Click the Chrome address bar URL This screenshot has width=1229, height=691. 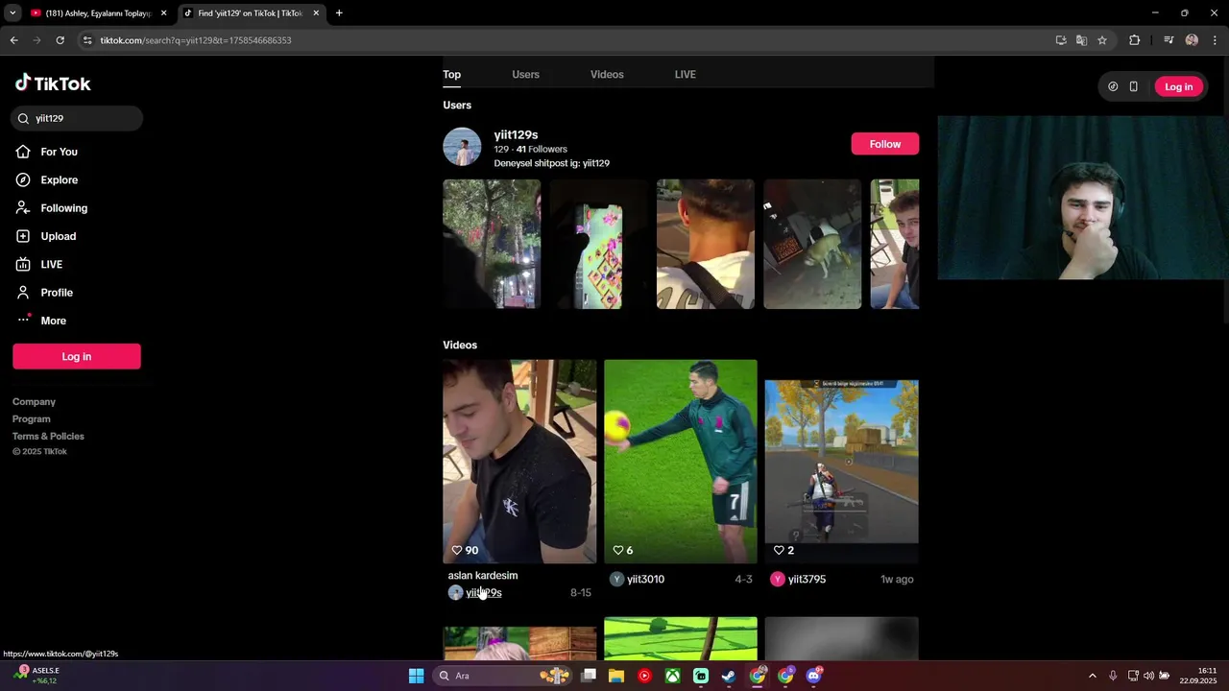(195, 40)
